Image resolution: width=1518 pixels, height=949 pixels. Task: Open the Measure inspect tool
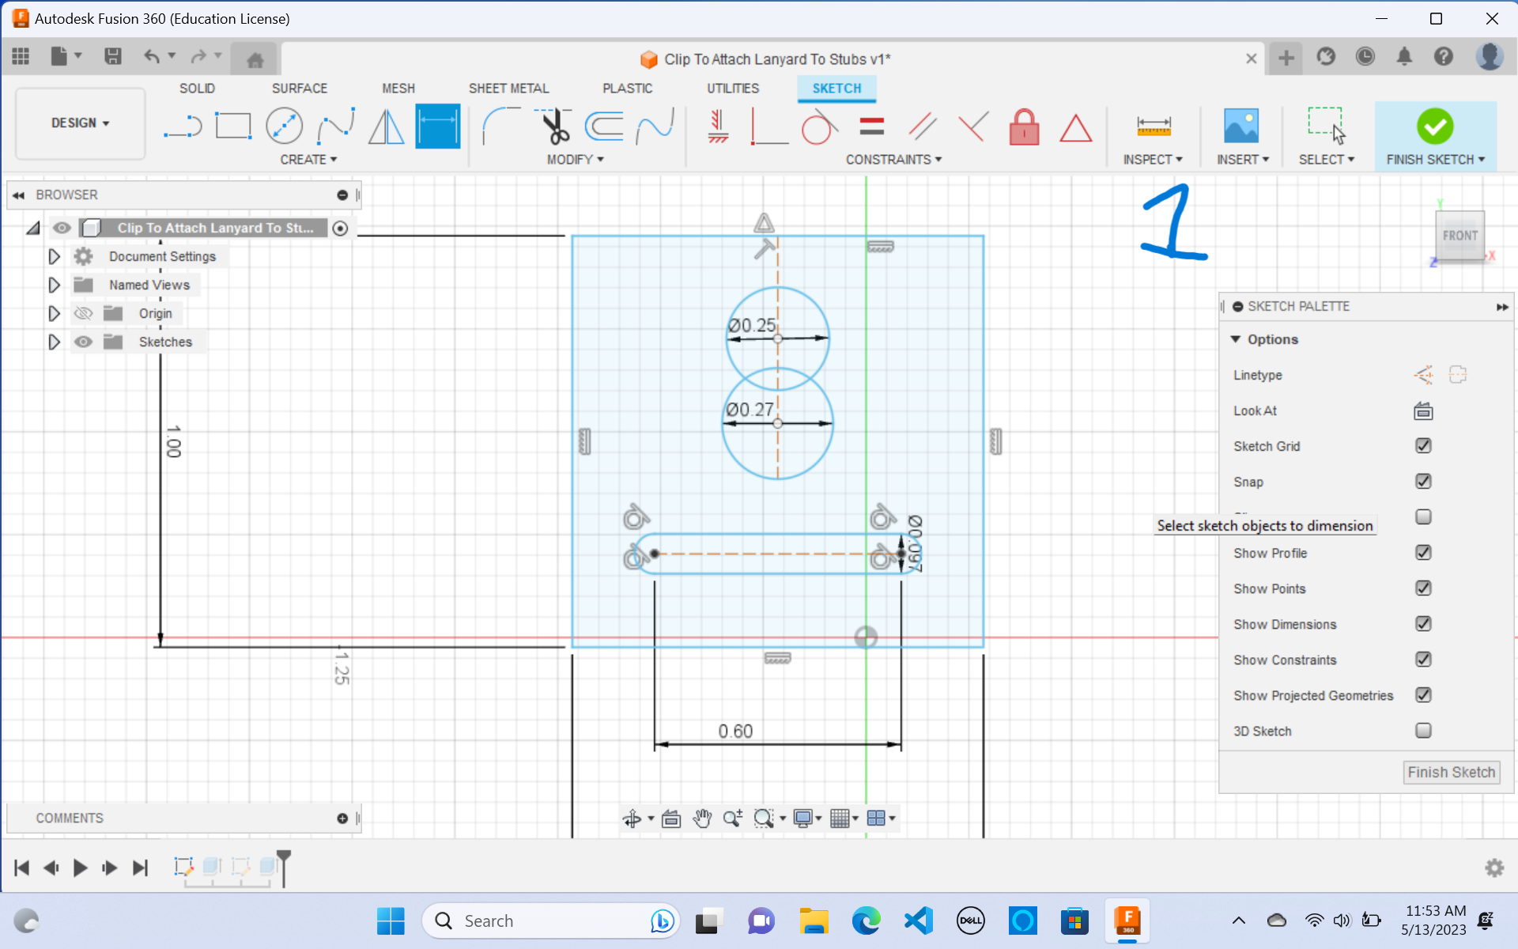click(1154, 127)
